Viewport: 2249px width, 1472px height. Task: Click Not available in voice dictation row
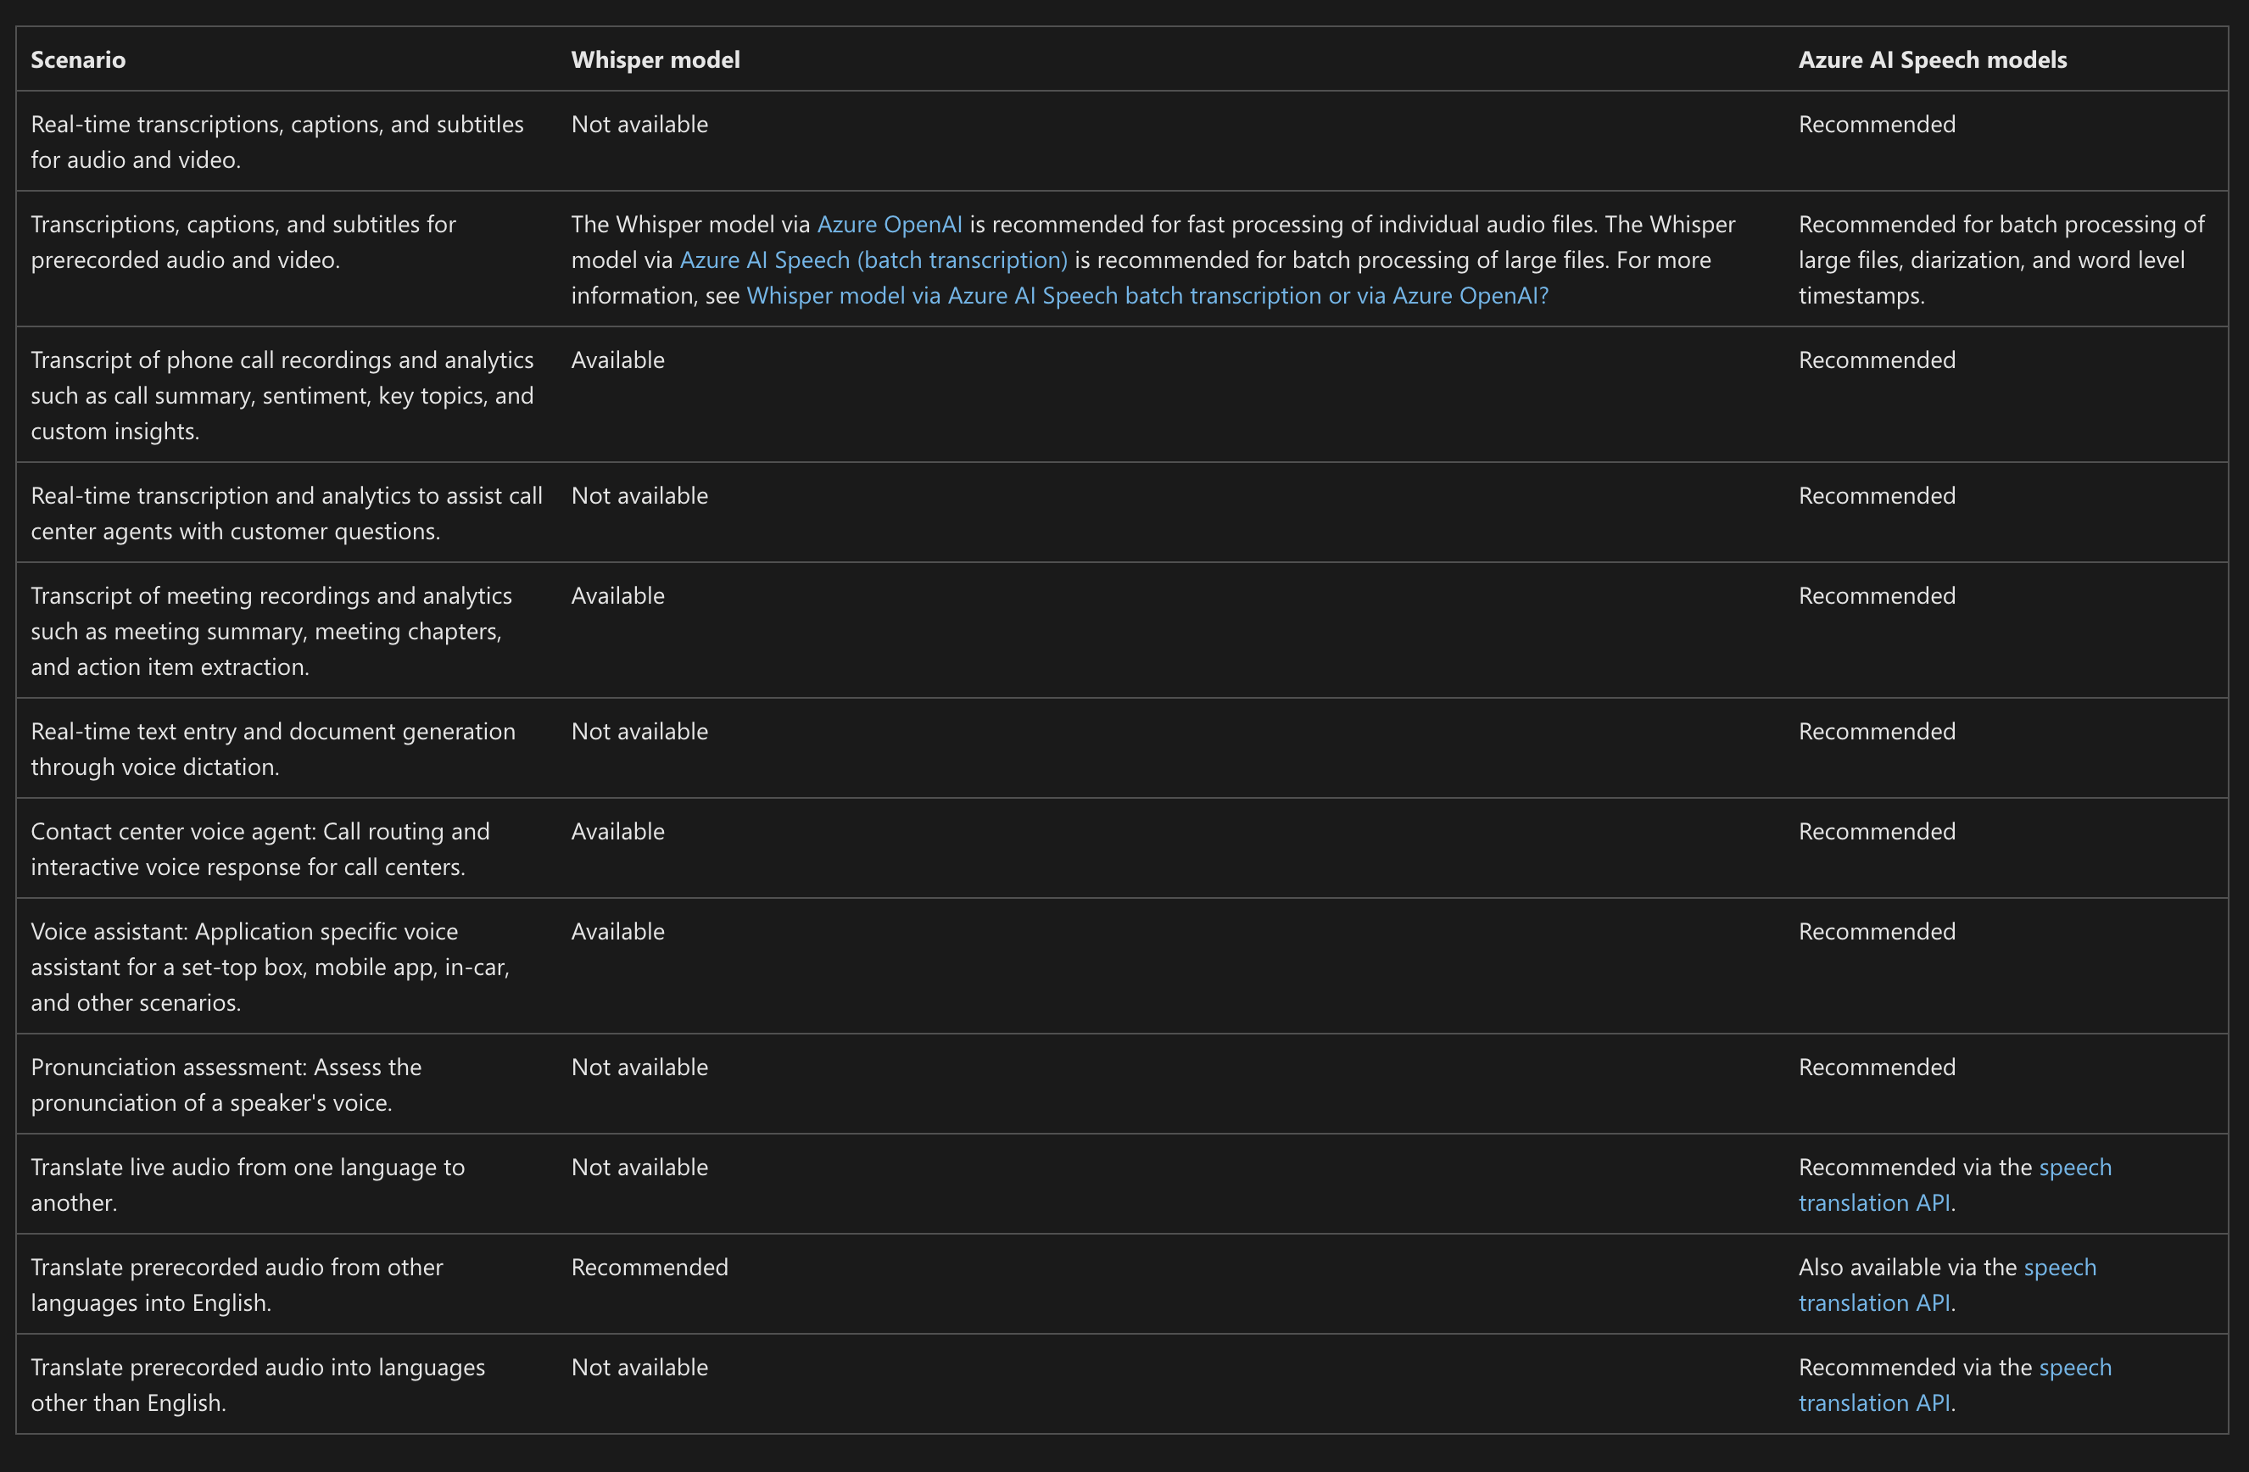click(x=639, y=733)
